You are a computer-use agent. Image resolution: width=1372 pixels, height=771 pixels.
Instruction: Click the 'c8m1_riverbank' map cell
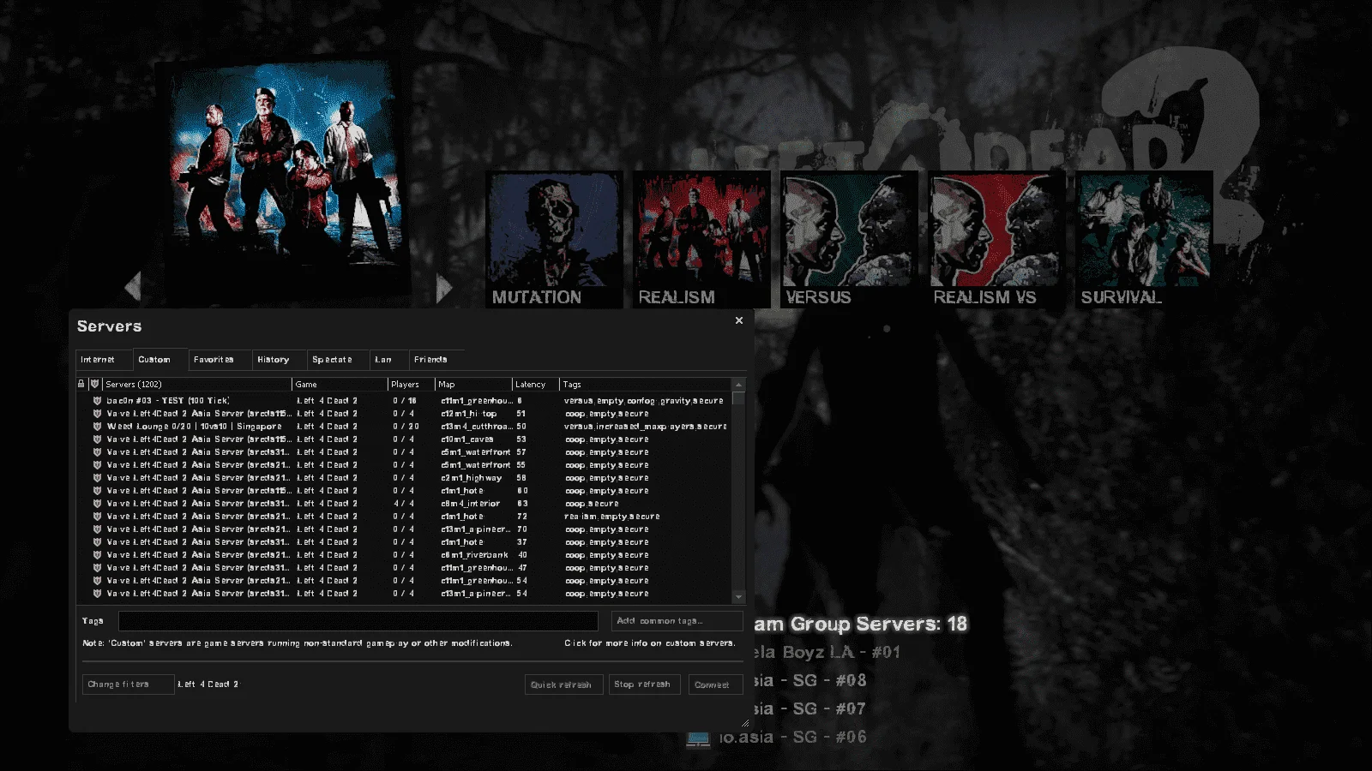tap(475, 555)
